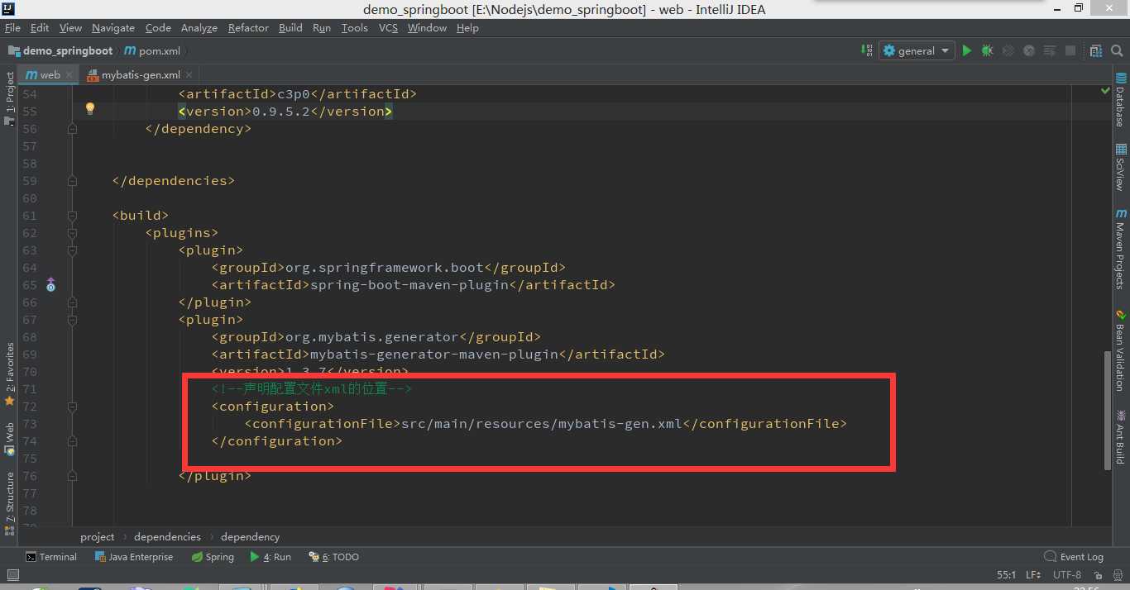Open the 1: Project tool window

9,98
